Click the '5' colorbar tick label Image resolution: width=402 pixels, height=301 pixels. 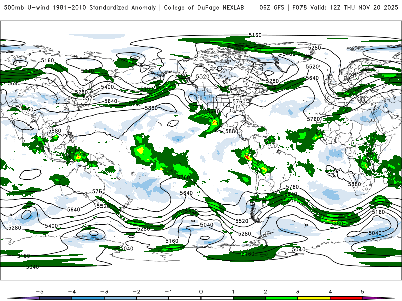click(x=362, y=292)
